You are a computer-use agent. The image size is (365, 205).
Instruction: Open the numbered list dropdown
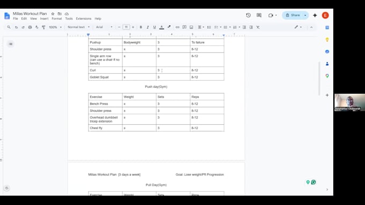(x=237, y=27)
